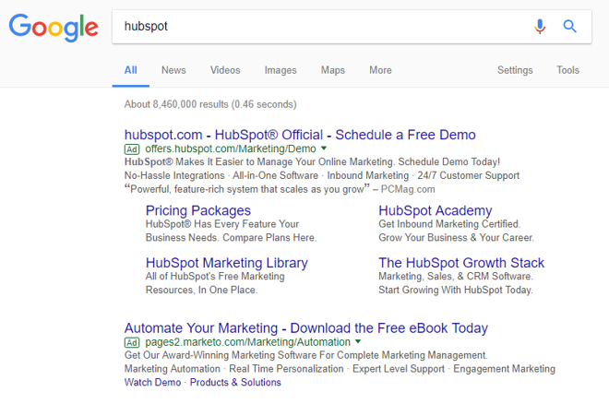Open search Tools
609x404 pixels.
(567, 70)
